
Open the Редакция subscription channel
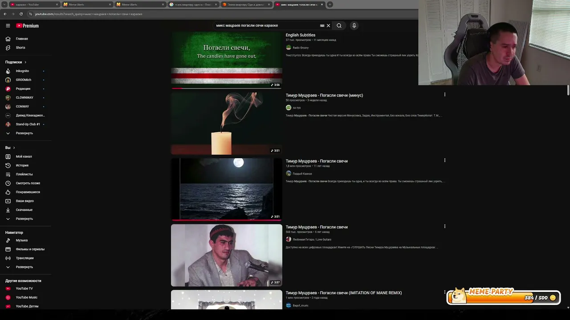point(25,89)
